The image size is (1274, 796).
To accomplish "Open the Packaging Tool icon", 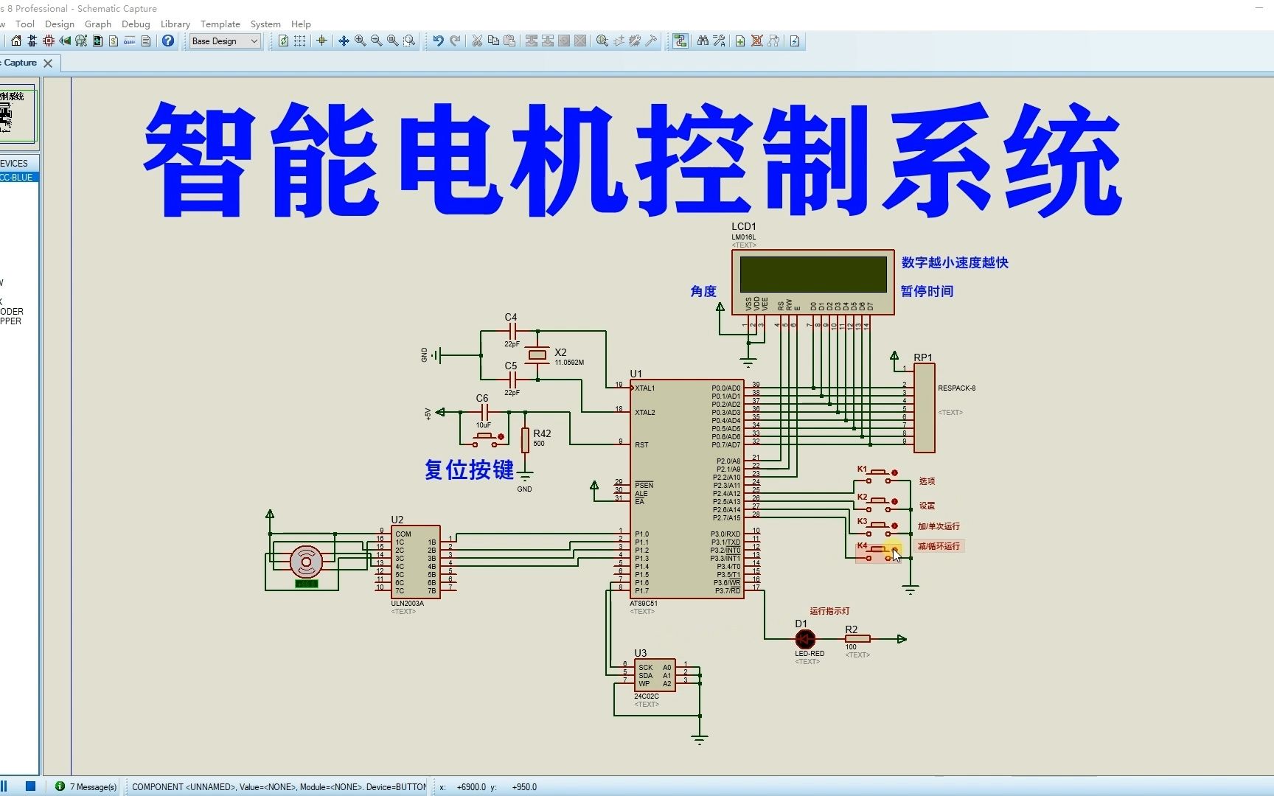I will click(x=635, y=41).
